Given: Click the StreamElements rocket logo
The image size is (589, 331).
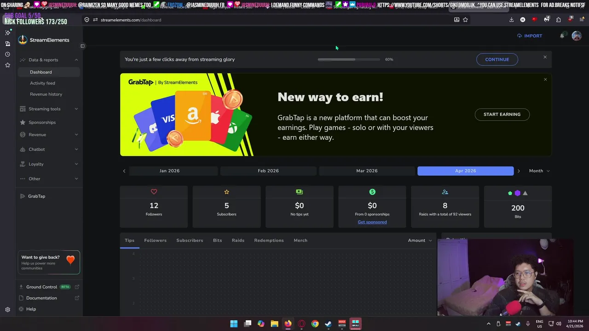Looking at the screenshot, I should pyautogui.click(x=23, y=40).
